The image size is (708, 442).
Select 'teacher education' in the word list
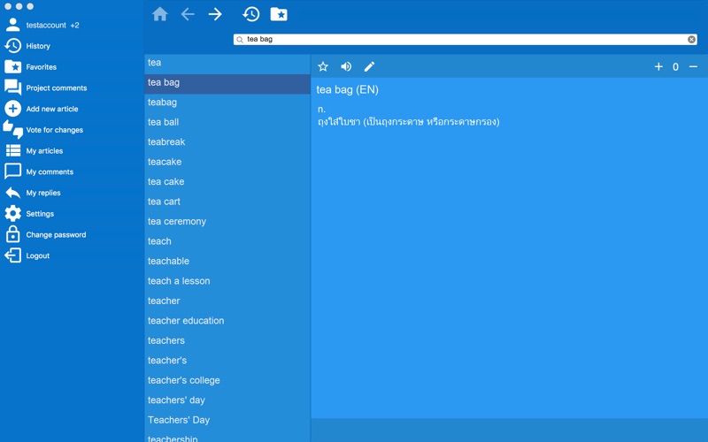(x=227, y=321)
